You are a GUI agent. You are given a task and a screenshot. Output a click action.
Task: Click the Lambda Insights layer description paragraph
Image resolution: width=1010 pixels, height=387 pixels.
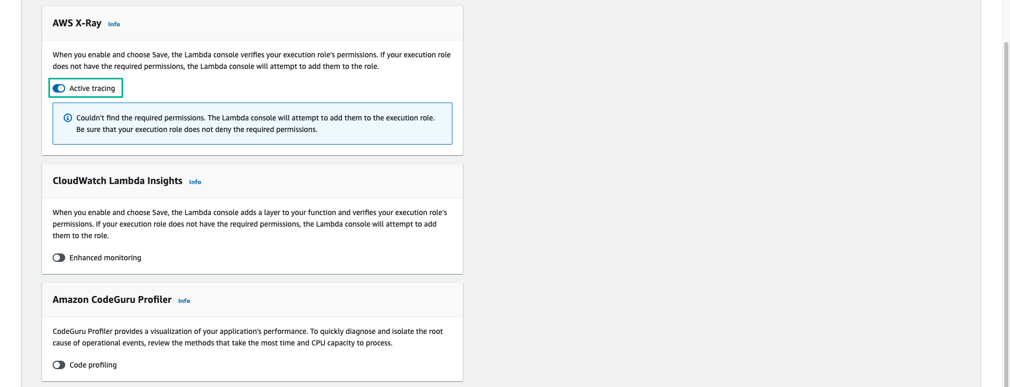point(250,224)
